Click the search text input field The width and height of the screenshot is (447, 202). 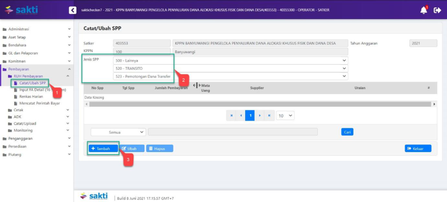(242, 132)
